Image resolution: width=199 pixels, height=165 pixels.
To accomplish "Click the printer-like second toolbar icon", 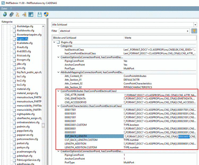I will pos(11,14).
